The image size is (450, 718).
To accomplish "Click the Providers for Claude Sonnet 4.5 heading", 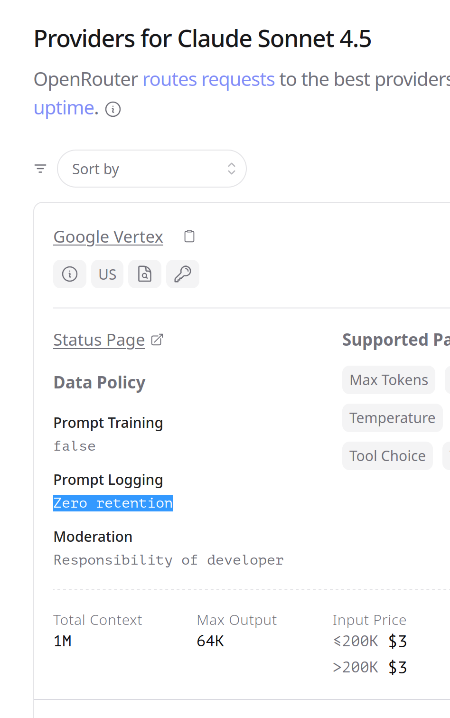I will 203,39.
